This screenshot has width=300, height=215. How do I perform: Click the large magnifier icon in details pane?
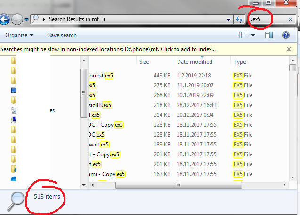[x=16, y=201]
